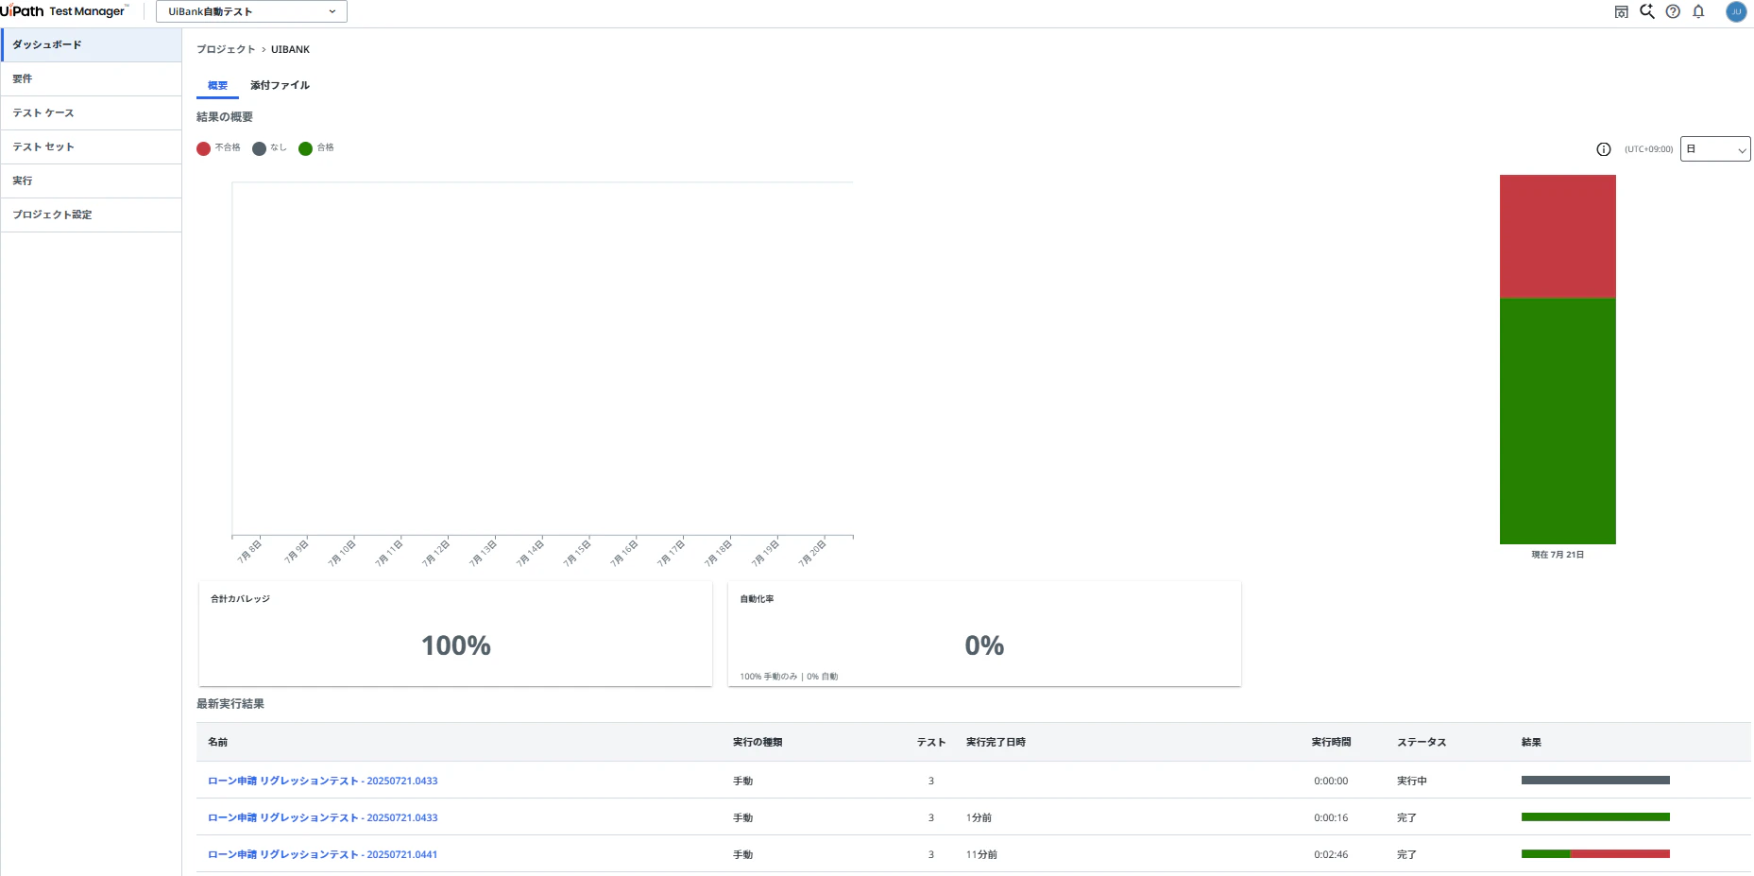This screenshot has height=876, width=1754.
Task: Toggle the なし gray legend item
Action: click(269, 148)
